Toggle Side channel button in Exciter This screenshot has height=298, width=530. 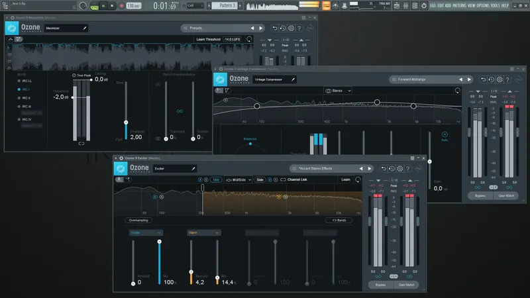click(260, 179)
